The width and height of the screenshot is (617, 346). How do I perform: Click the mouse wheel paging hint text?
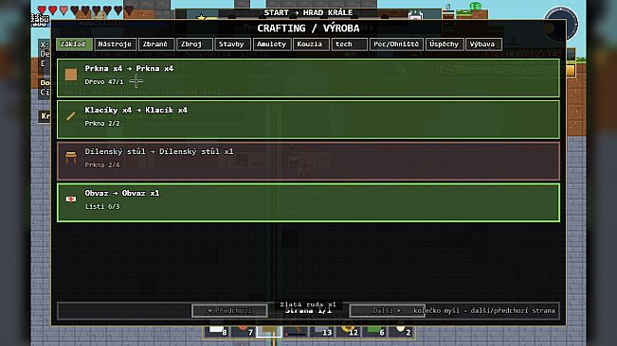coord(484,311)
